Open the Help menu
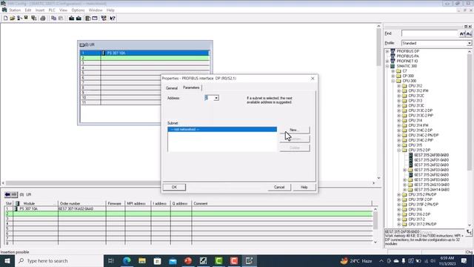 coord(110,10)
